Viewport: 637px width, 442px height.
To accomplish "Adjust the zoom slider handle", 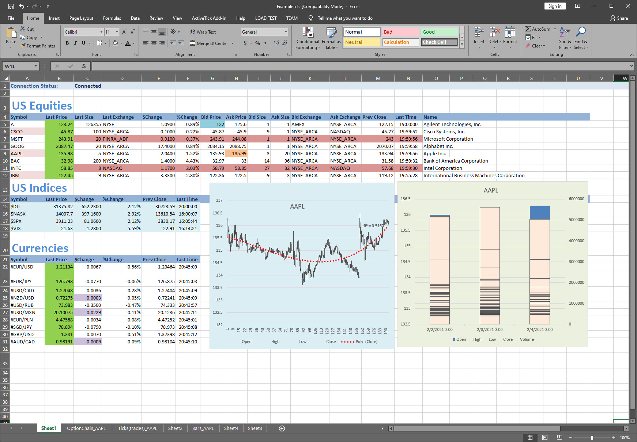I will point(592,437).
